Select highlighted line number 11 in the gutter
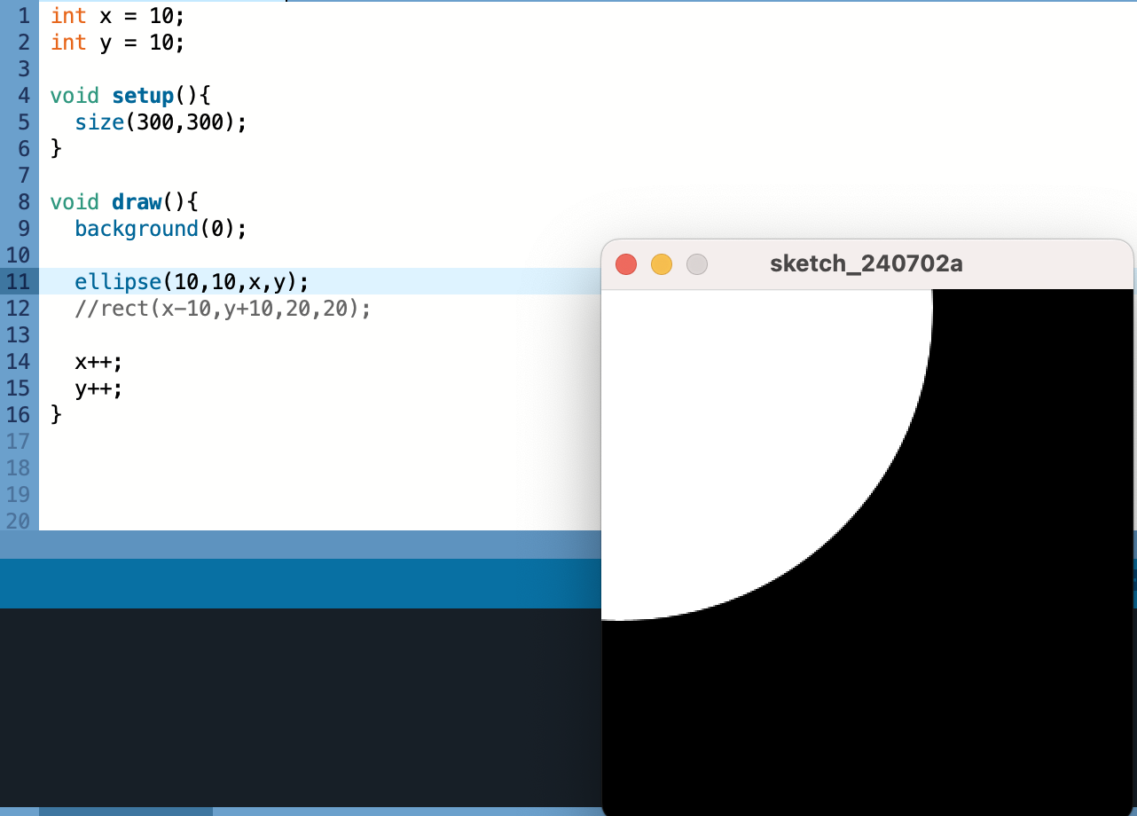1137x816 pixels. tap(18, 282)
